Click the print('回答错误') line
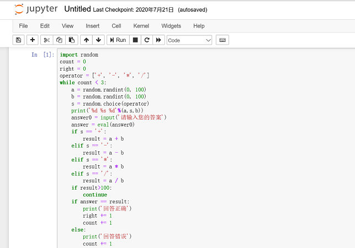Image resolution: width=355 pixels, height=248 pixels. [x=107, y=236]
